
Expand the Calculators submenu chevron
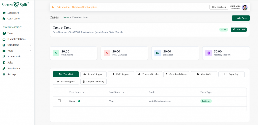(x=30, y=45)
